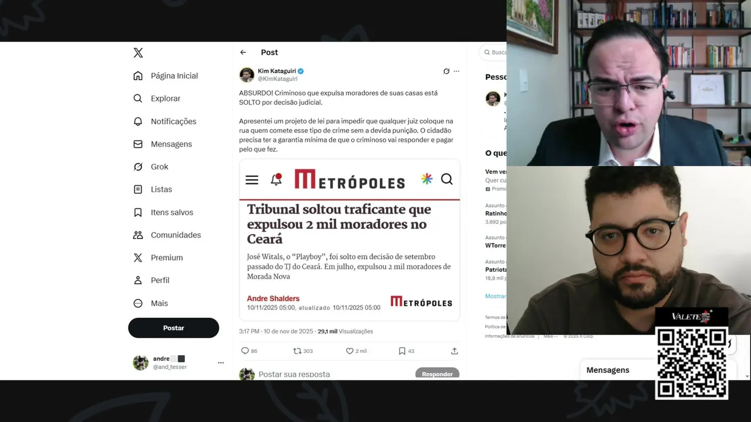This screenshot has width=751, height=422.
Task: Open the Explorar search icon
Action: pos(138,98)
